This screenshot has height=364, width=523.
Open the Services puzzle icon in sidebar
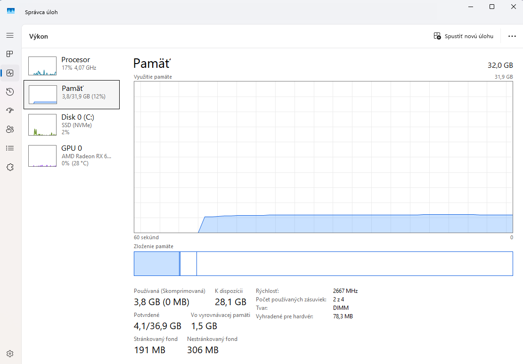(x=10, y=167)
